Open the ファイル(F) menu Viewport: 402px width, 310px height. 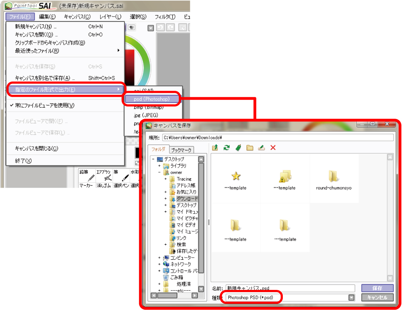(x=20, y=17)
